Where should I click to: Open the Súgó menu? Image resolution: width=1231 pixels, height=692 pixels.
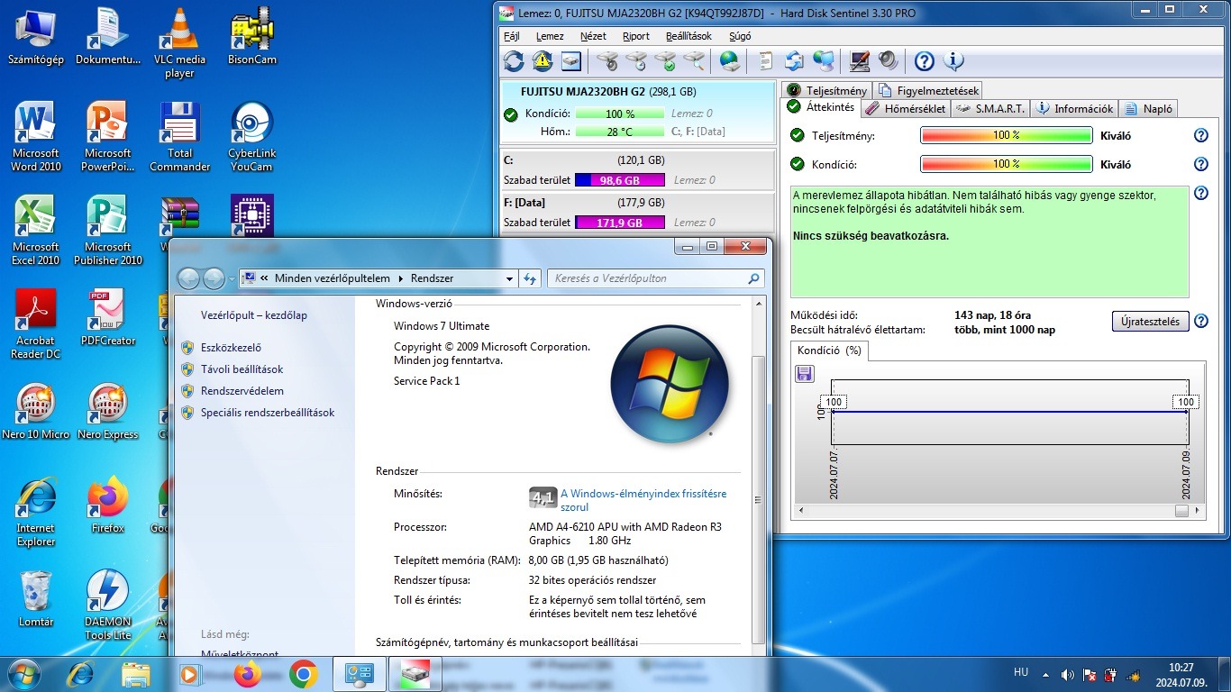[x=740, y=36]
